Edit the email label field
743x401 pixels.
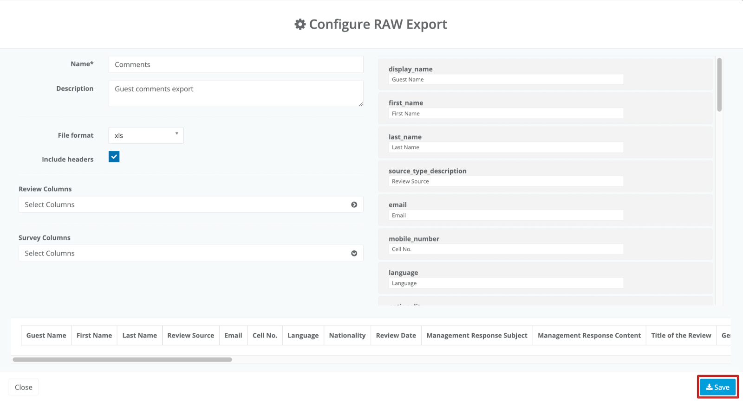tap(506, 215)
